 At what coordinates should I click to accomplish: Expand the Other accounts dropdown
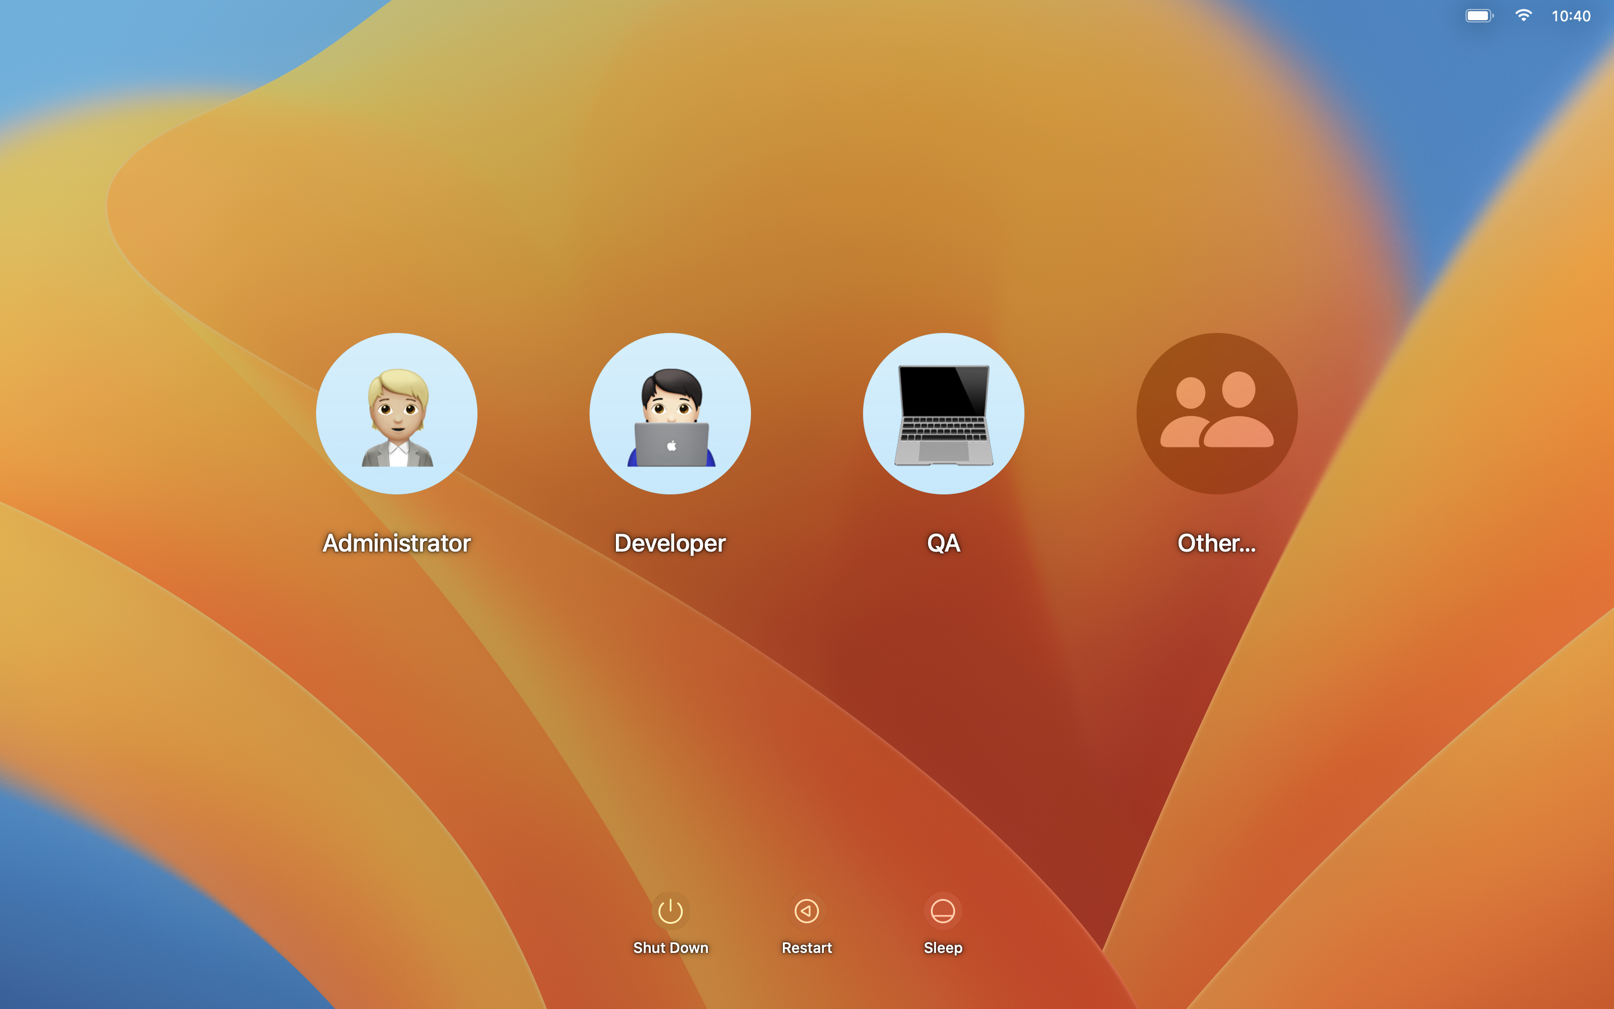[x=1217, y=413]
